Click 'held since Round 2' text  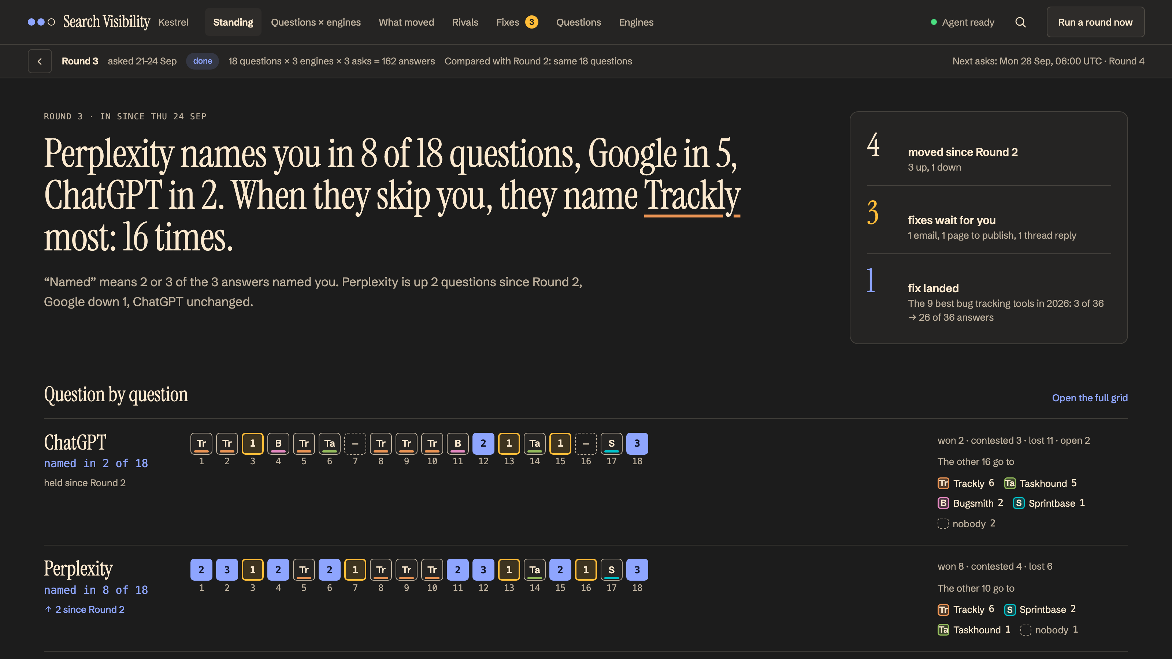pyautogui.click(x=85, y=483)
